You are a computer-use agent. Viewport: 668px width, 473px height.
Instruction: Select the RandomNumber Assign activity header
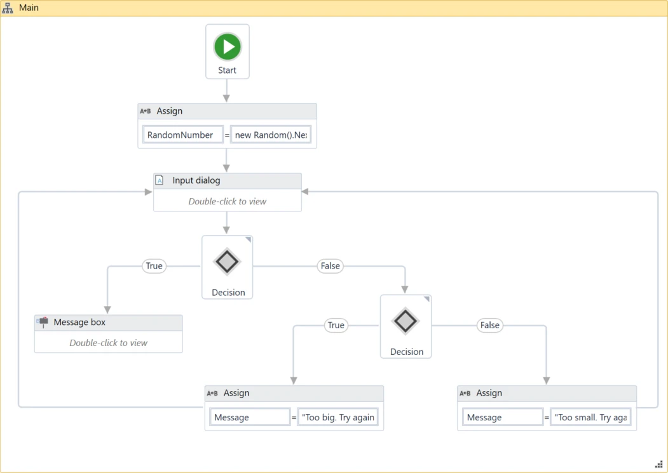227,111
